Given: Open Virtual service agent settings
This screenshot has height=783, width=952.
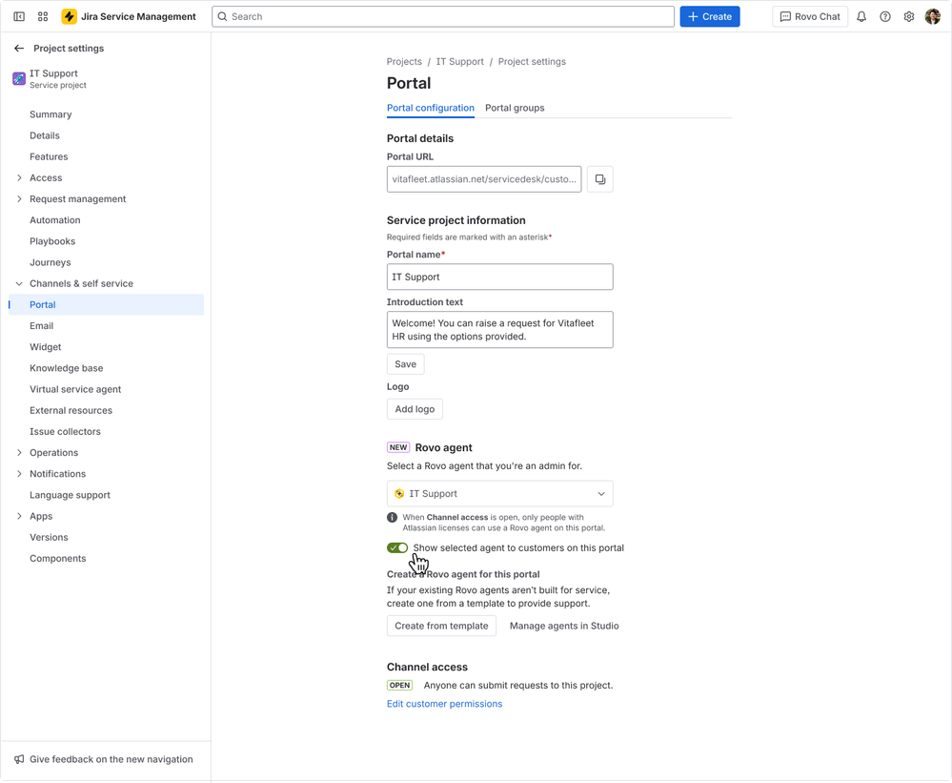Looking at the screenshot, I should 75,389.
